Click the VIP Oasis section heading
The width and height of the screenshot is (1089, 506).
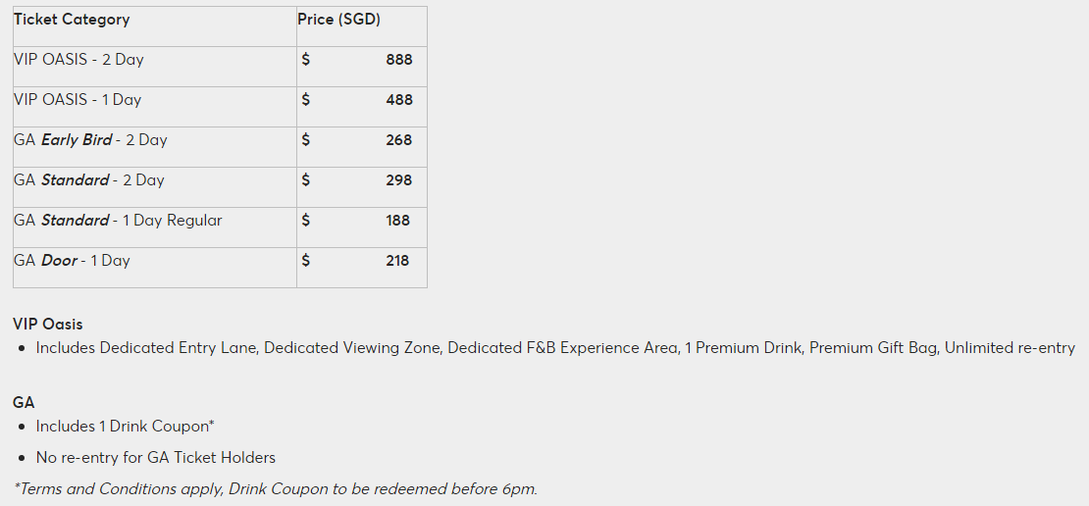tap(48, 324)
